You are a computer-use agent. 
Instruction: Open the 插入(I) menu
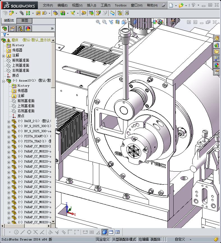coord(91,5)
